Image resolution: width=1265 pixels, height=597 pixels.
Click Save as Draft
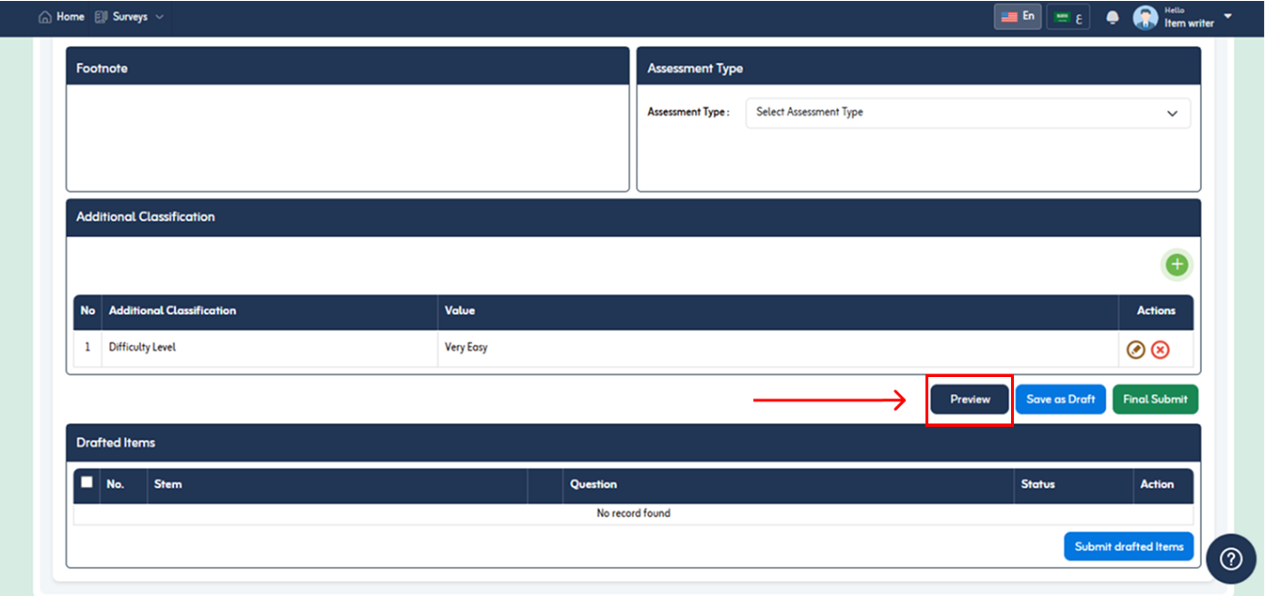pyautogui.click(x=1061, y=400)
